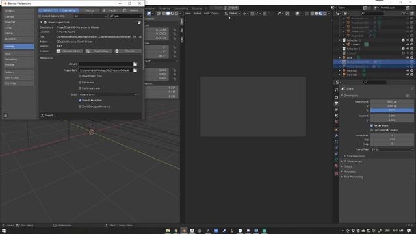Hide Collection 11 in viewport
This screenshot has width=416, height=234.
click(408, 40)
